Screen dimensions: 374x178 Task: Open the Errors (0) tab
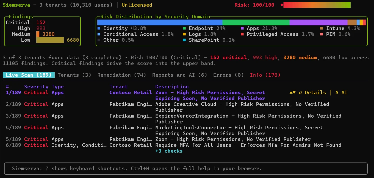[x=228, y=75]
